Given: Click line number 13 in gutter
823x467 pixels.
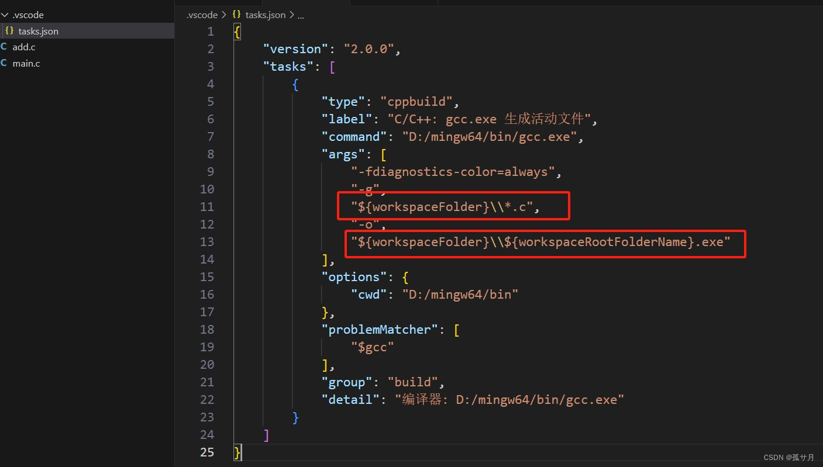Looking at the screenshot, I should tap(207, 242).
